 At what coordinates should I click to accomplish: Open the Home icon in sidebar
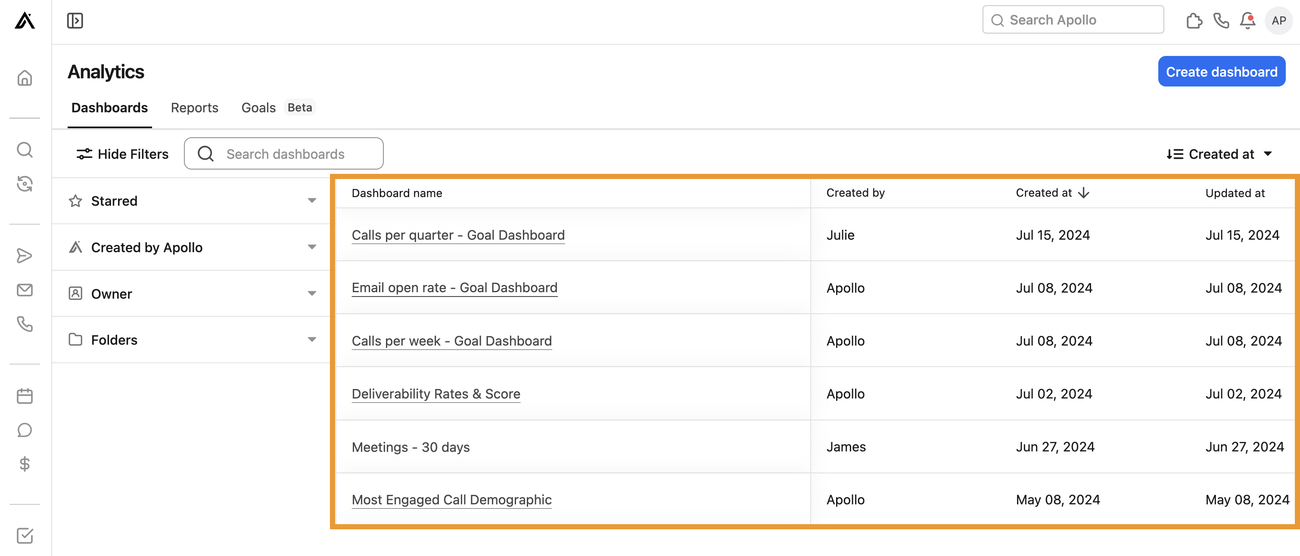click(25, 78)
